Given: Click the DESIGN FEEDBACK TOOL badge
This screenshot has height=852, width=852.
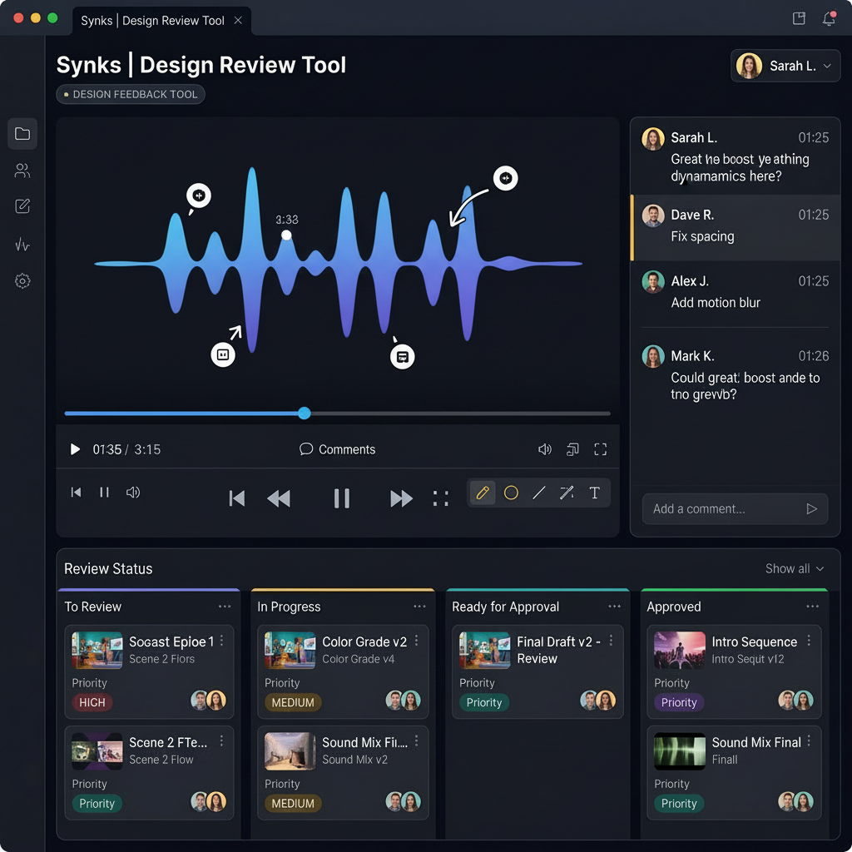Looking at the screenshot, I should click(131, 94).
